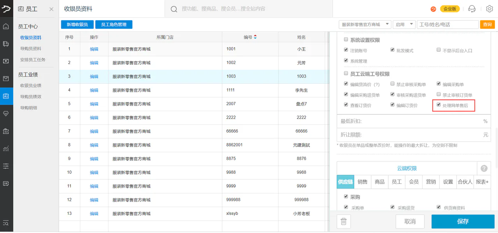The width and height of the screenshot is (498, 233).
Task: Open the chart reports icon in sidebar
Action: [6, 148]
